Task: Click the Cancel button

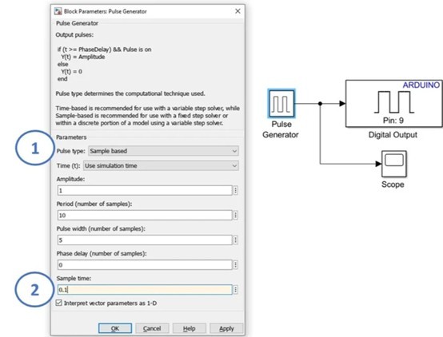Action: tap(152, 328)
